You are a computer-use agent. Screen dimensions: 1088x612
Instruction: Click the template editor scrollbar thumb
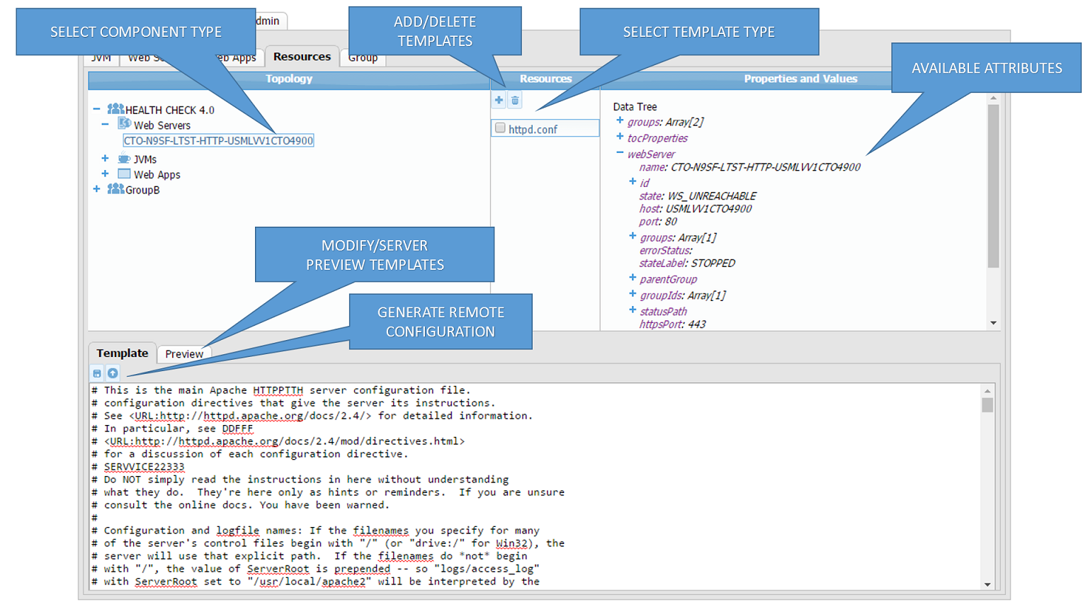click(987, 404)
